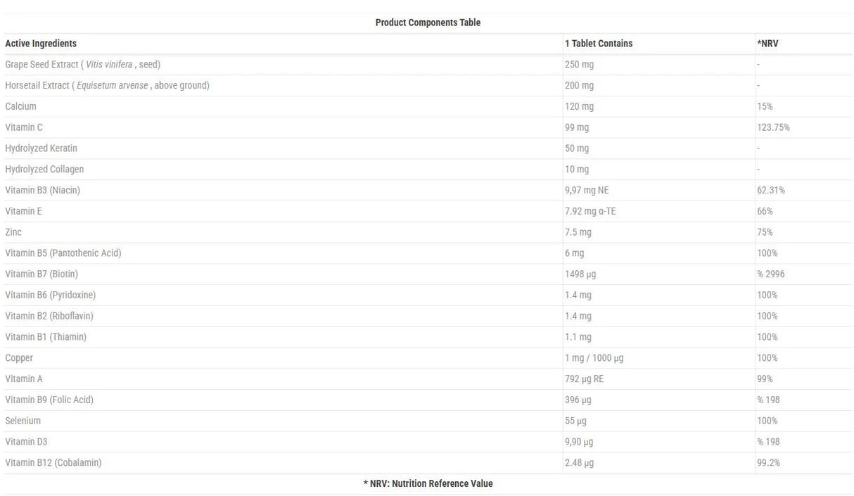The width and height of the screenshot is (854, 496).
Task: Click the NRV: Nutrition Reference Value footnote
Action: [428, 484]
